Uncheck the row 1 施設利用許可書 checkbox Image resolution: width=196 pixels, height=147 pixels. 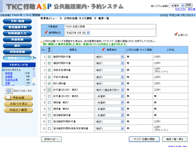(49, 57)
